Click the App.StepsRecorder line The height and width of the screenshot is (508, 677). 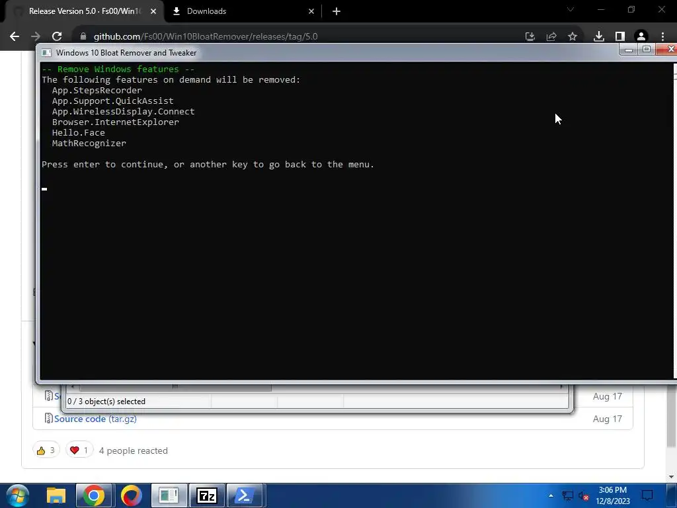tap(97, 90)
